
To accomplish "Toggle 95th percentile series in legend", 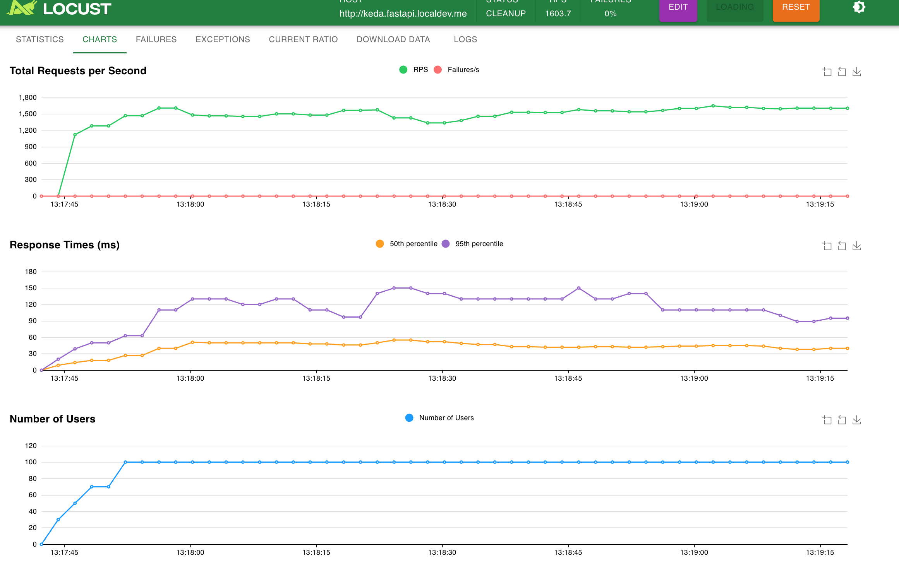I will point(472,244).
